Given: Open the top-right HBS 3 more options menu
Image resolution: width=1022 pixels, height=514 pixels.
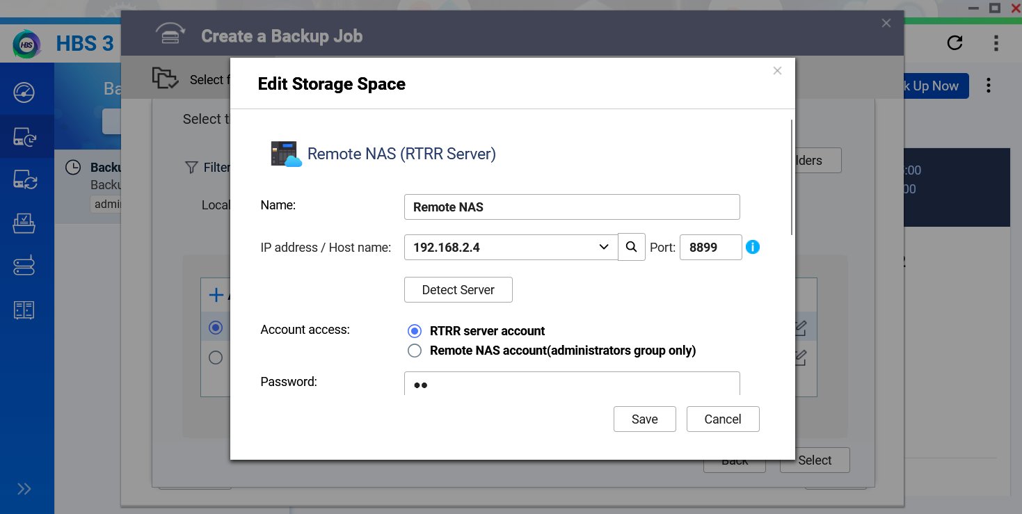Looking at the screenshot, I should tap(996, 43).
